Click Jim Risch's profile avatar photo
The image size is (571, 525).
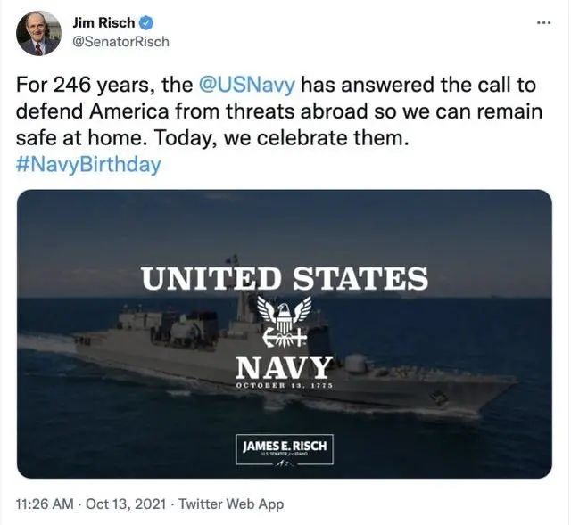[x=38, y=33]
